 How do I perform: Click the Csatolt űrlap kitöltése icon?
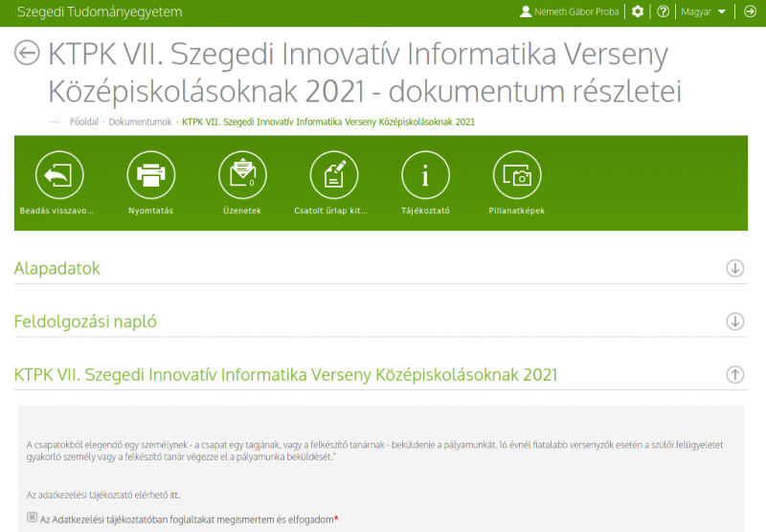334,176
